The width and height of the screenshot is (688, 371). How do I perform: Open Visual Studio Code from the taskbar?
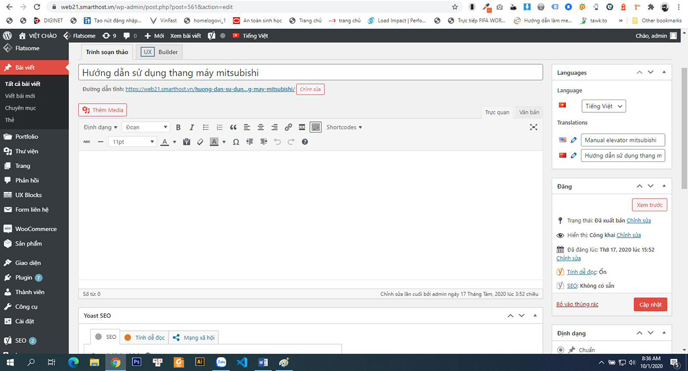tap(241, 362)
